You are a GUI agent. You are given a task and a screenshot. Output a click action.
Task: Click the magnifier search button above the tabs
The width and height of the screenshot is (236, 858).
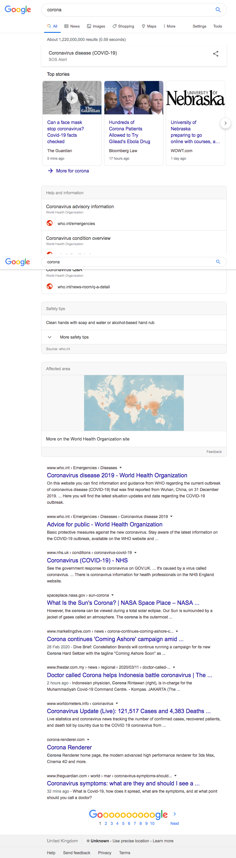[x=218, y=10]
